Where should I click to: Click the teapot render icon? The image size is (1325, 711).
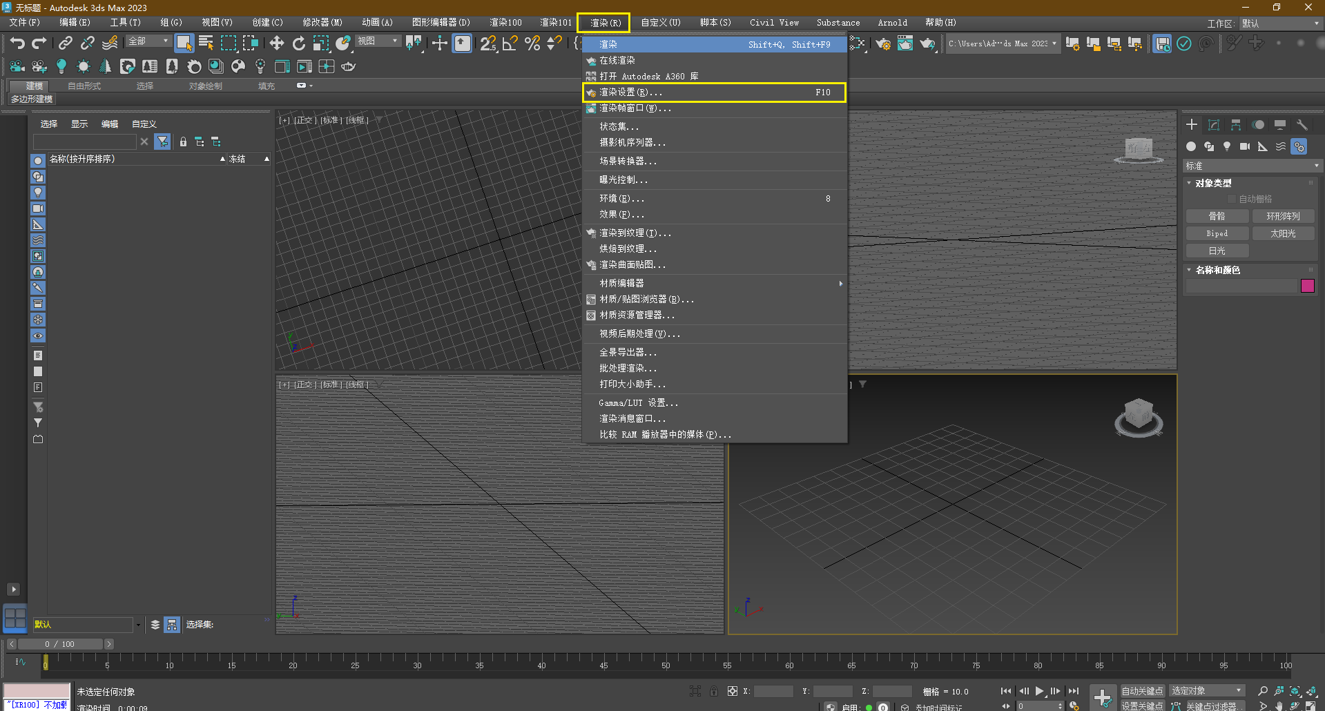tap(927, 43)
